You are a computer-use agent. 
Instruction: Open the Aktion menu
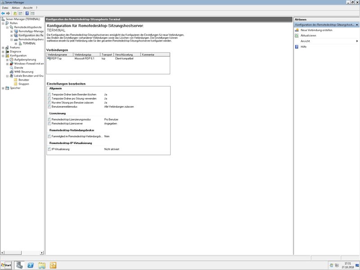click(16, 8)
